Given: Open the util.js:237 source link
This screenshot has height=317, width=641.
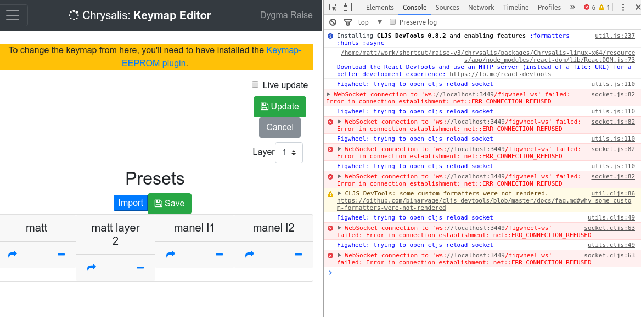Looking at the screenshot, I should pos(615,36).
